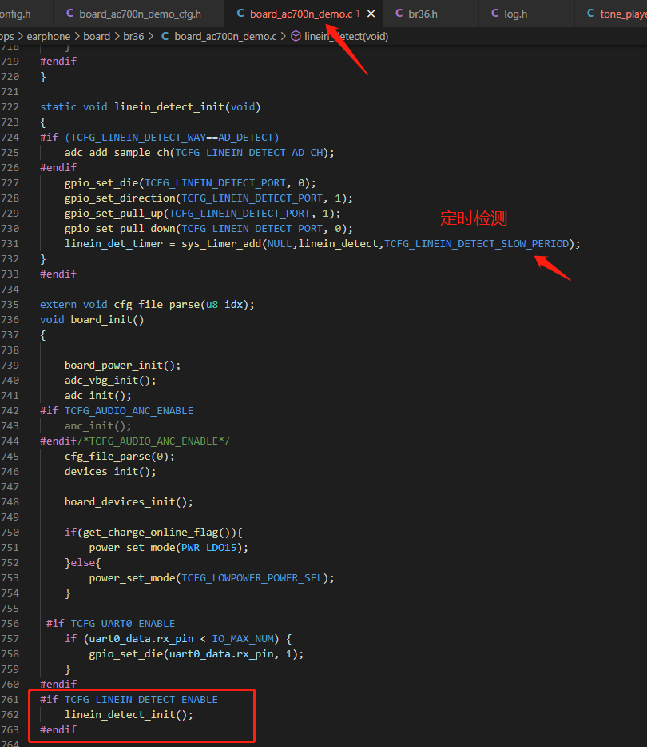This screenshot has height=747, width=647.
Task: Click TCFG_UART0_ENABLE on line 756
Action: (123, 624)
